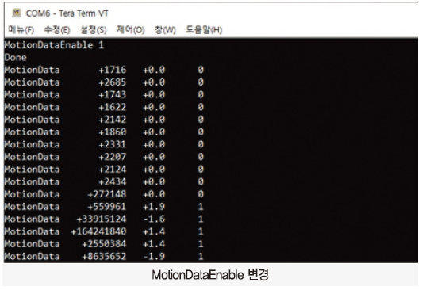This screenshot has width=426, height=290.
Task: Select the value +1743
Action: (112, 94)
